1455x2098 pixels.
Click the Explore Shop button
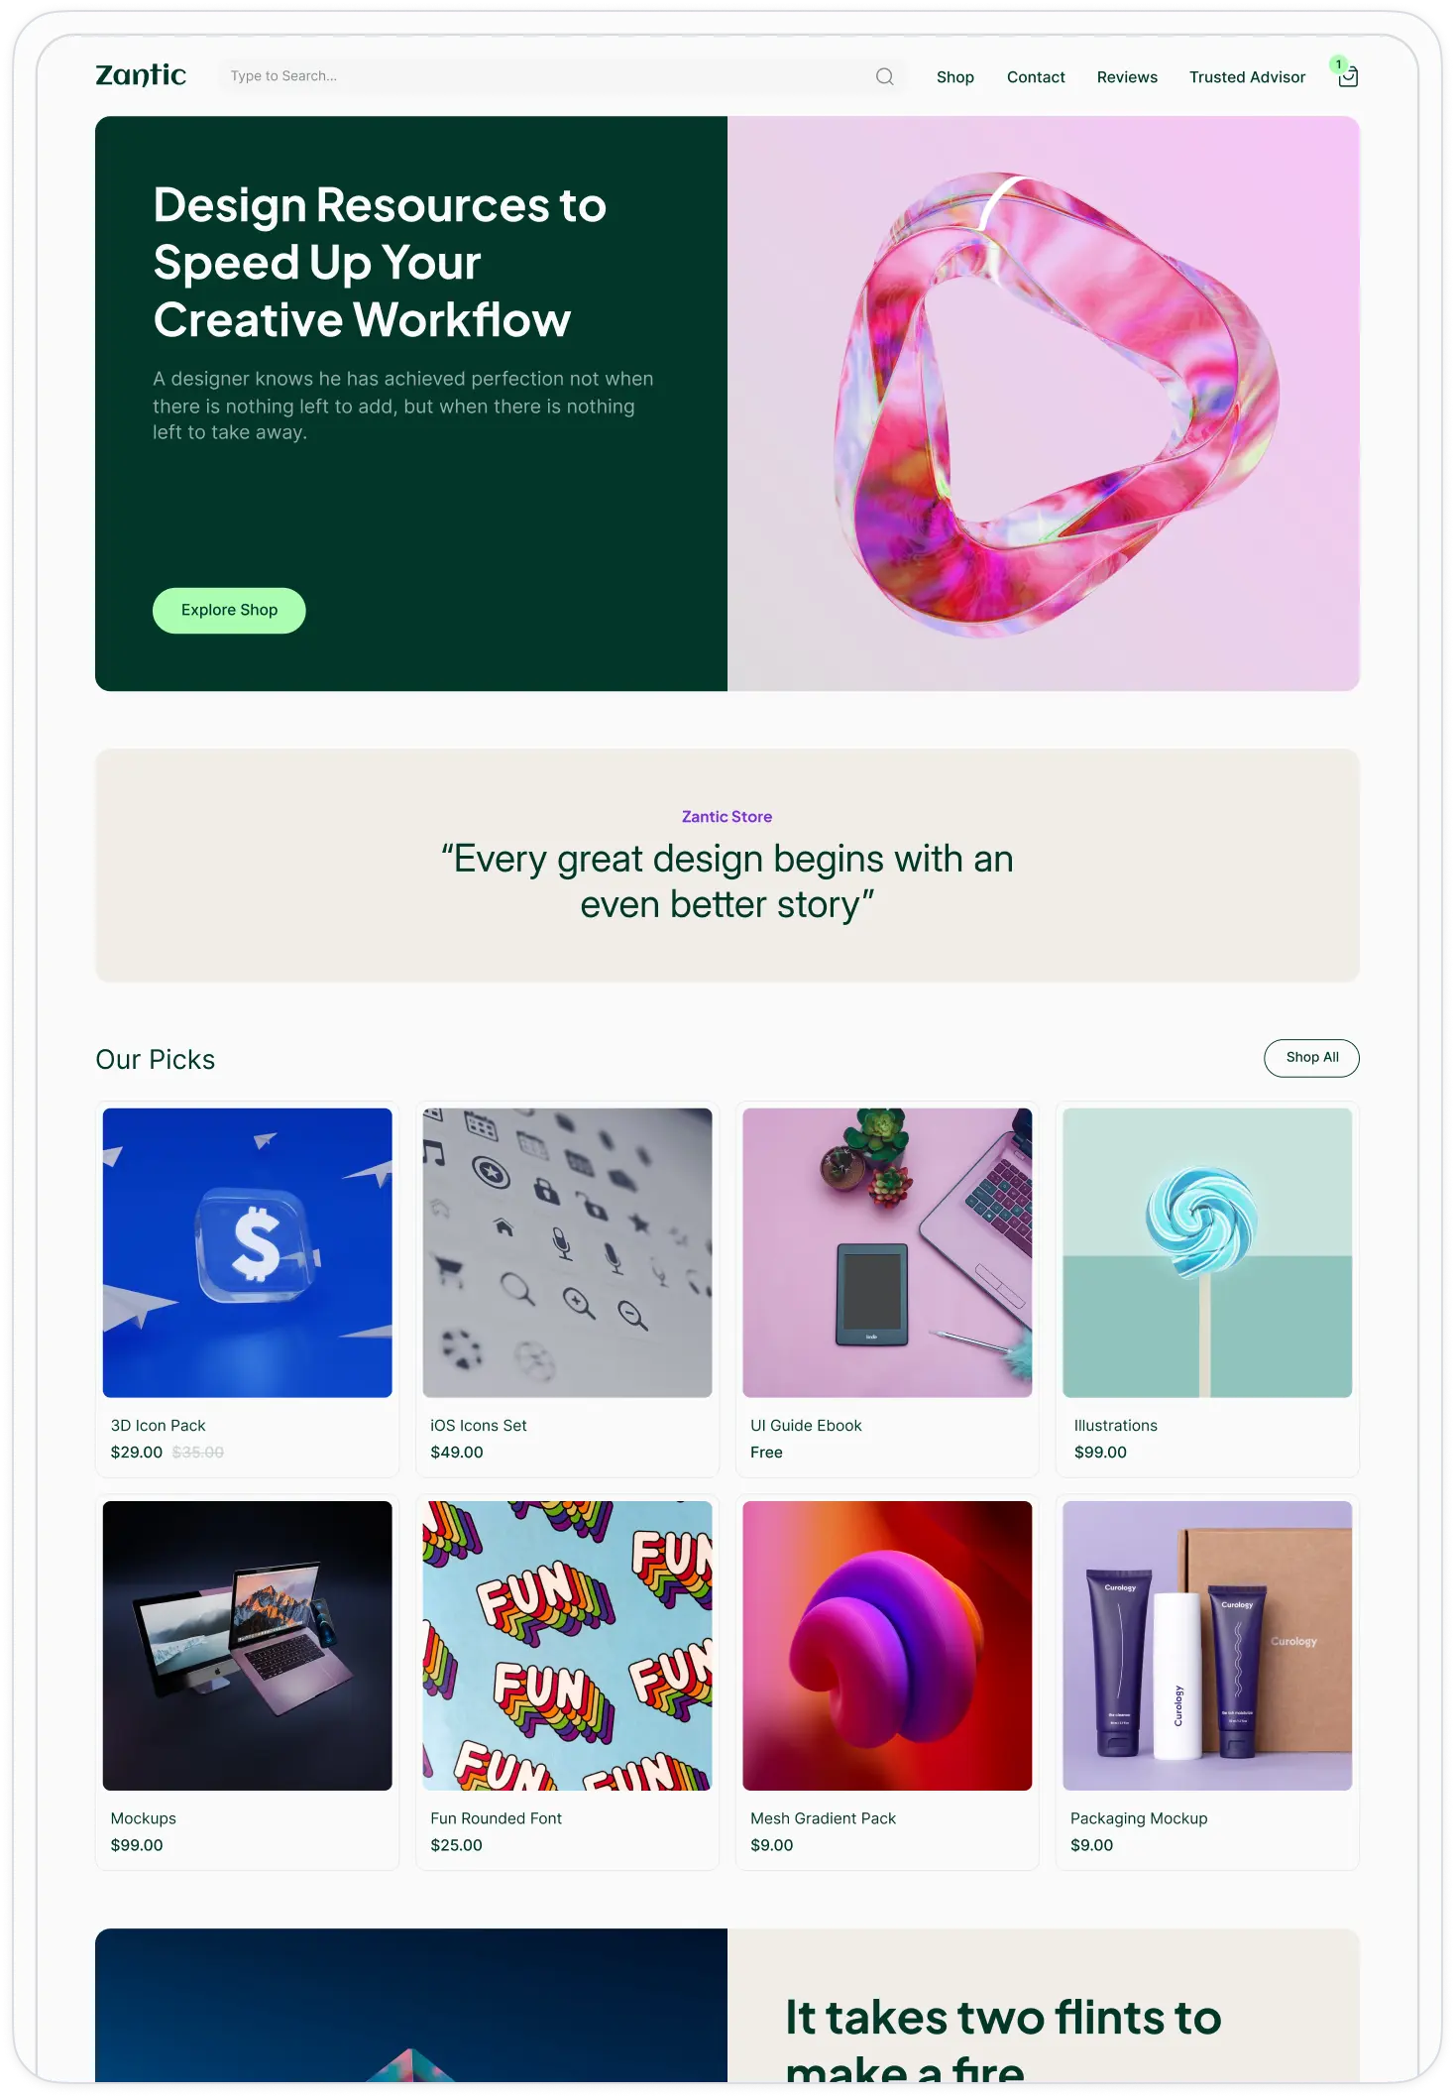(x=229, y=610)
